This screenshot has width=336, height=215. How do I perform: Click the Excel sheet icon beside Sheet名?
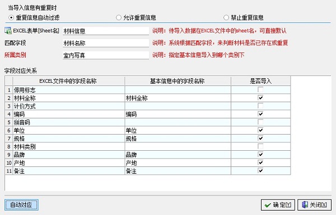(x=8, y=31)
